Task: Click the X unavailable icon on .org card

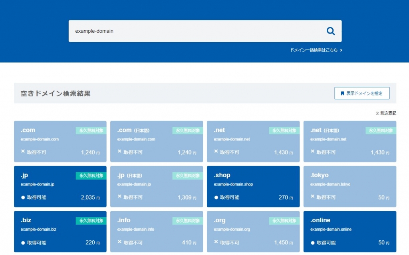Action: pyautogui.click(x=216, y=242)
